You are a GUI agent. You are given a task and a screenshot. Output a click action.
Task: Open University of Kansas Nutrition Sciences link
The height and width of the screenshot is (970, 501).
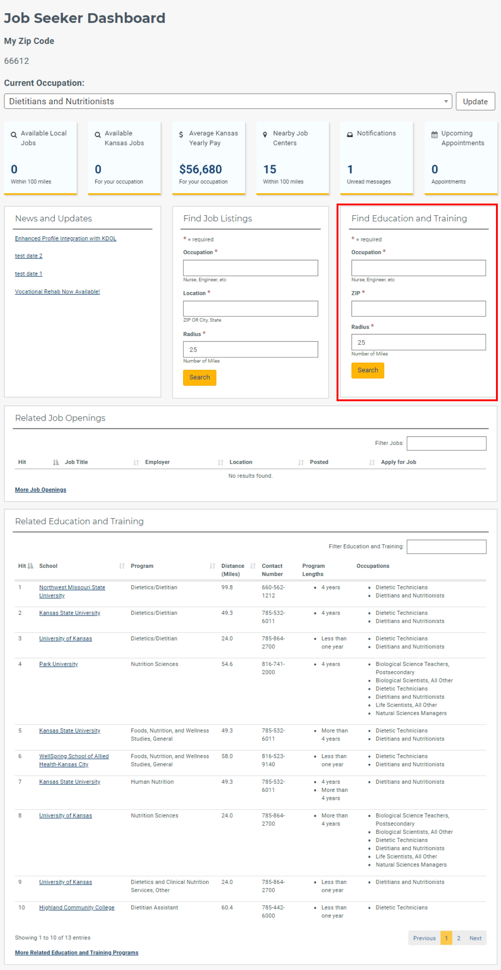(x=66, y=816)
